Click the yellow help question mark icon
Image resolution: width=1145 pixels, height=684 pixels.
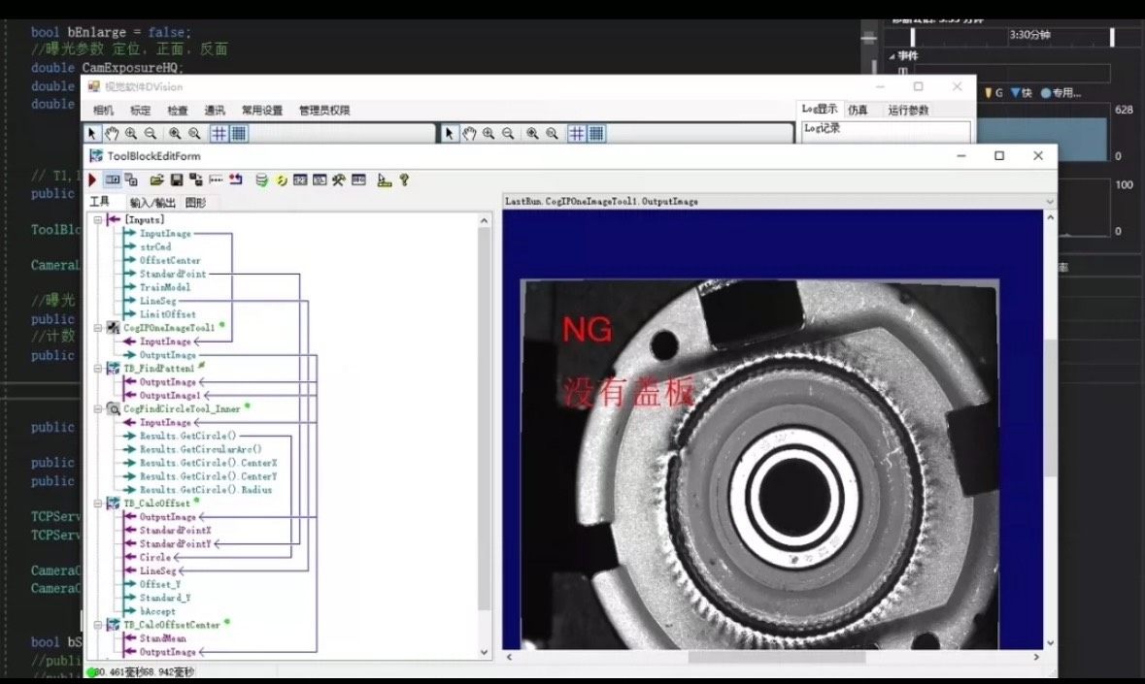coord(404,179)
